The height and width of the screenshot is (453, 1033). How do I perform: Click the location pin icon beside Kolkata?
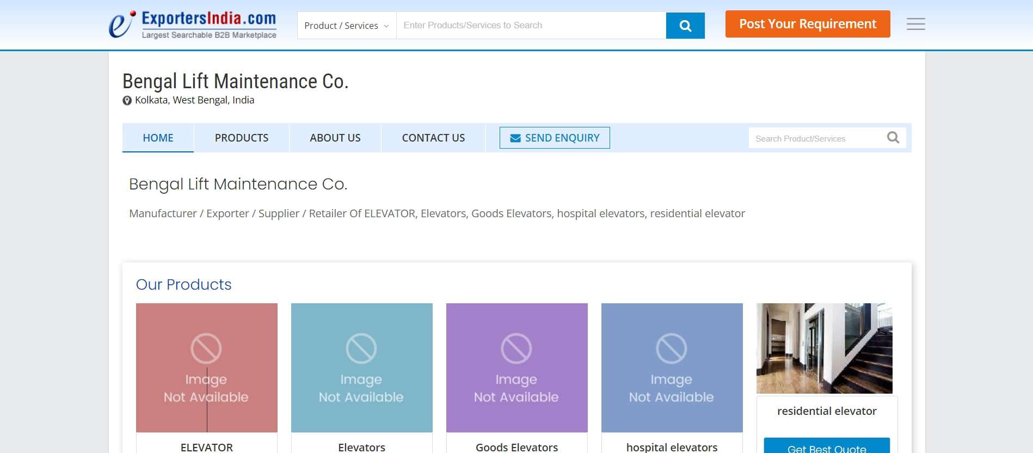point(127,101)
